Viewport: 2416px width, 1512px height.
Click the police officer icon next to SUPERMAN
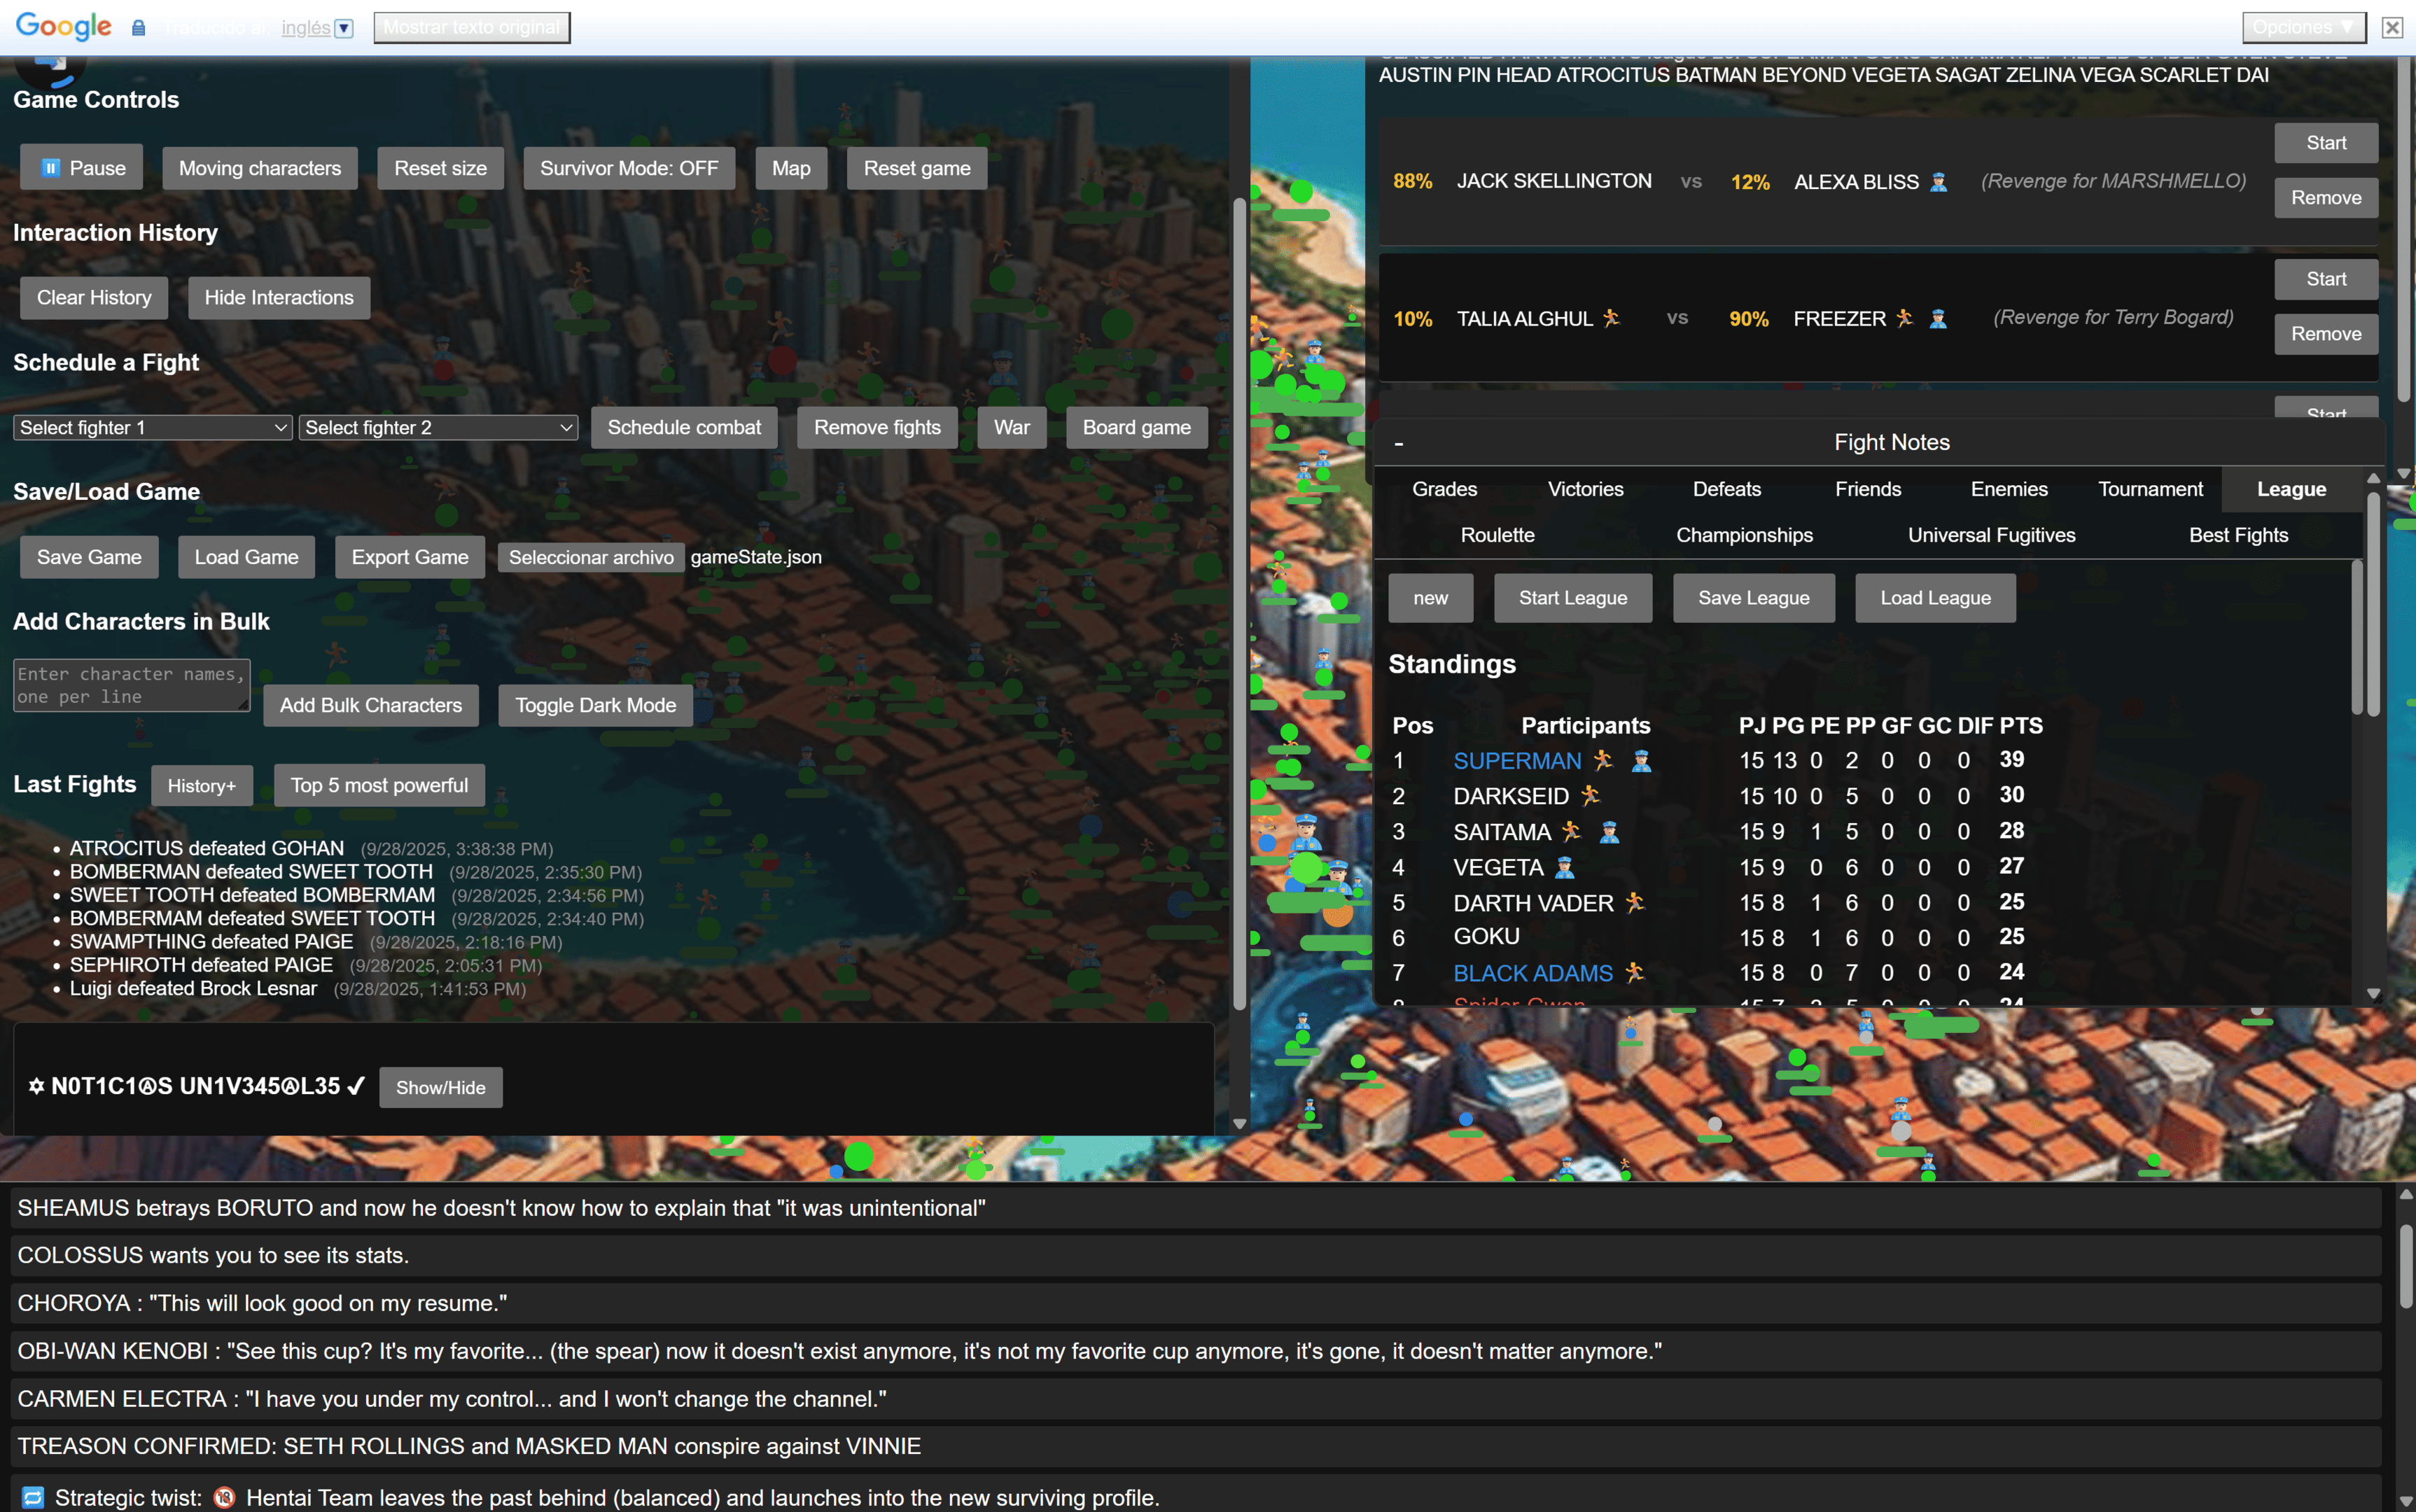click(x=1641, y=761)
